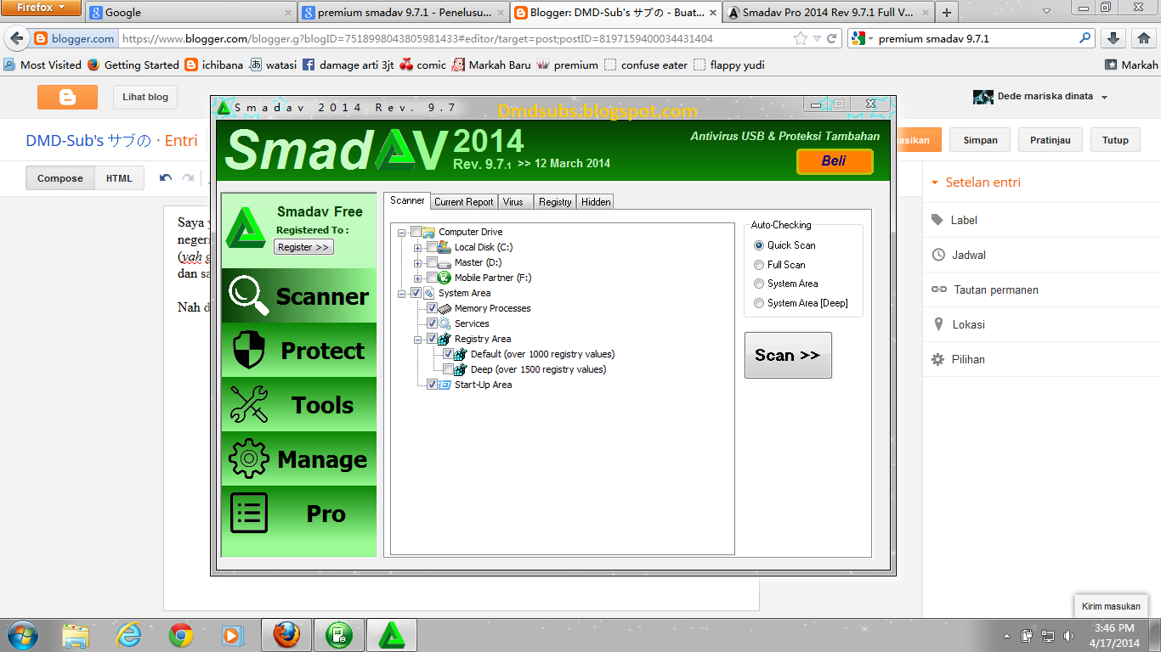Screen dimensions: 1161x652
Task: Expand the Mobile Partner (F:) node
Action: [418, 278]
